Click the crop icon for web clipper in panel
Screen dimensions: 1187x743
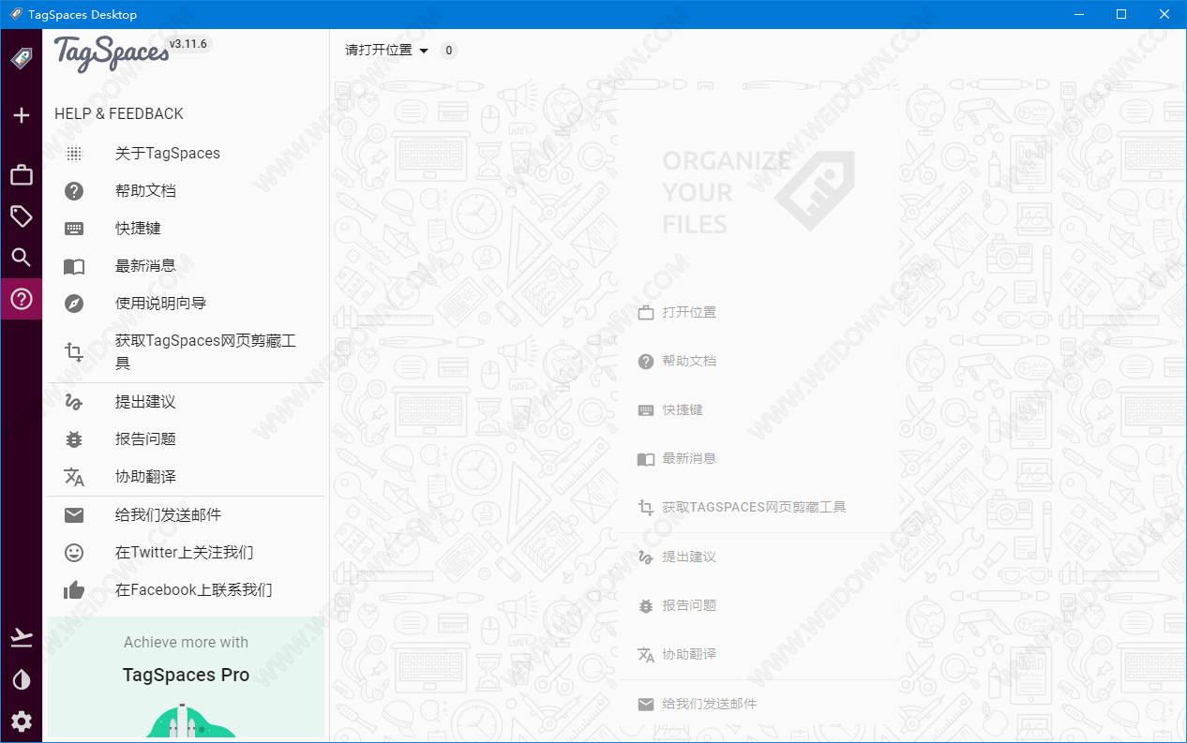(x=74, y=352)
